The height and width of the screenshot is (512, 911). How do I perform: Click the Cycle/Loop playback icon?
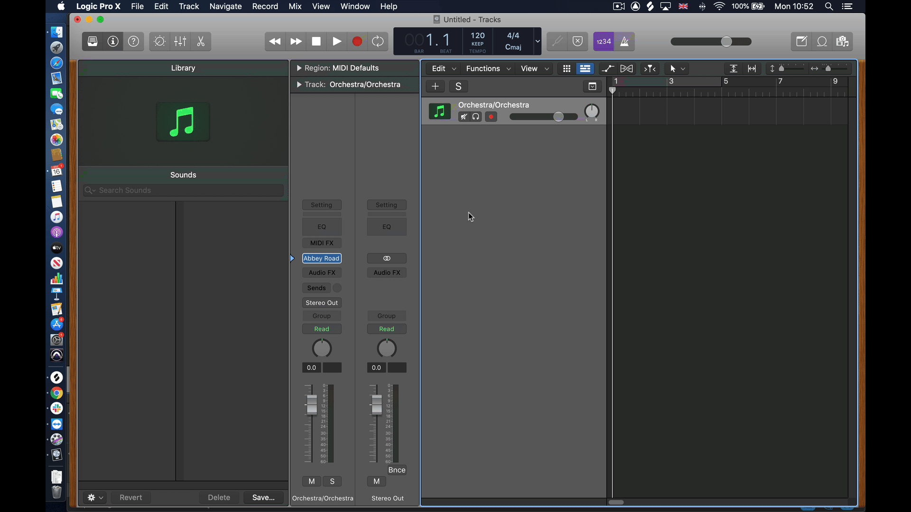[x=377, y=41]
